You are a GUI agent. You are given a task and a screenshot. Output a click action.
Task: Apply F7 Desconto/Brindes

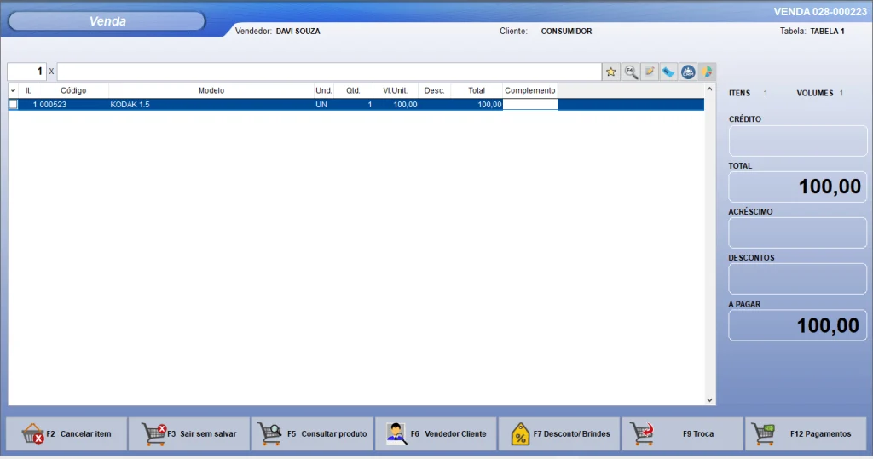coord(559,433)
